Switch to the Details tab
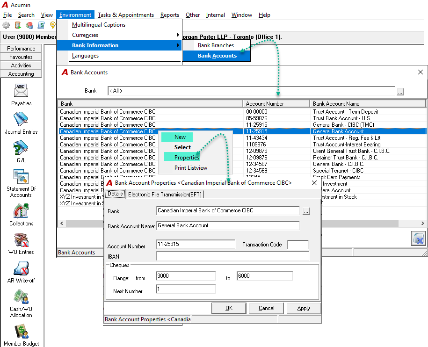 [115, 194]
